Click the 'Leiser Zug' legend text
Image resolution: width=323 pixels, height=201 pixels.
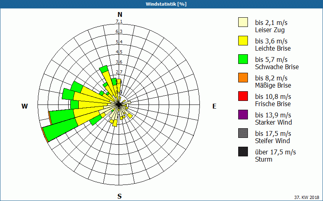point(270,30)
